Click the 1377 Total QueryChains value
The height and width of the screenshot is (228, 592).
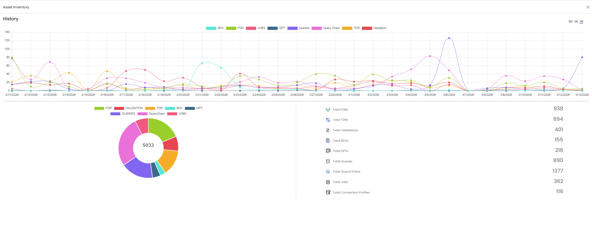[558, 171]
